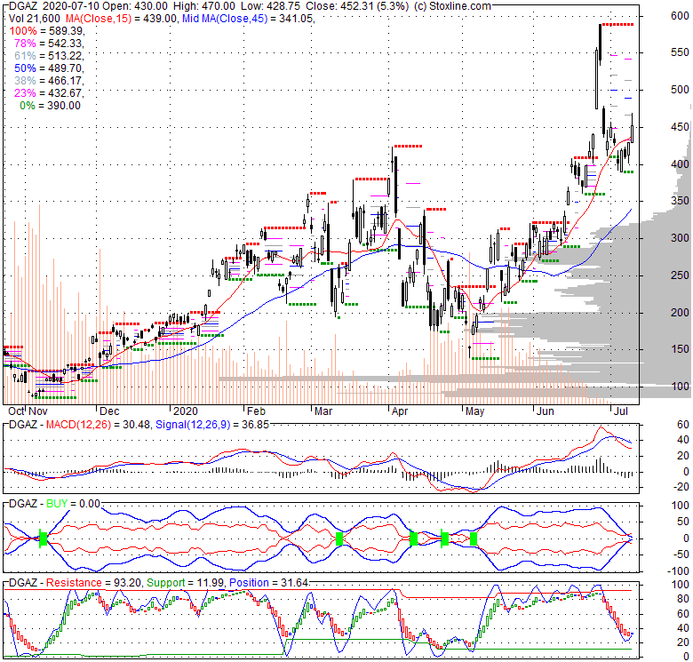Click the 600 price axis label
The image size is (693, 662).
[x=680, y=16]
